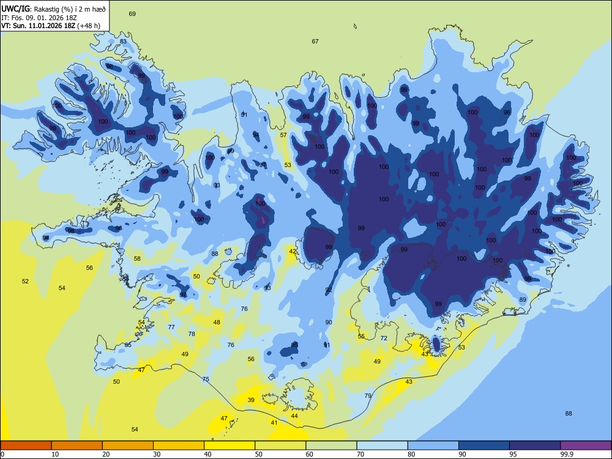Click the legend scale label '95'

click(513, 454)
